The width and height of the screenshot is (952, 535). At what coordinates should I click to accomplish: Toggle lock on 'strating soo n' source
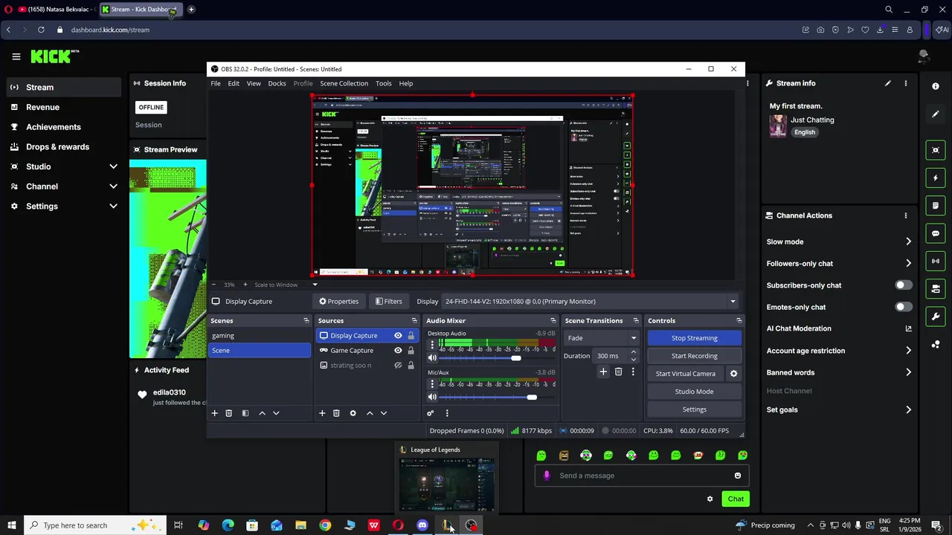pyautogui.click(x=411, y=366)
